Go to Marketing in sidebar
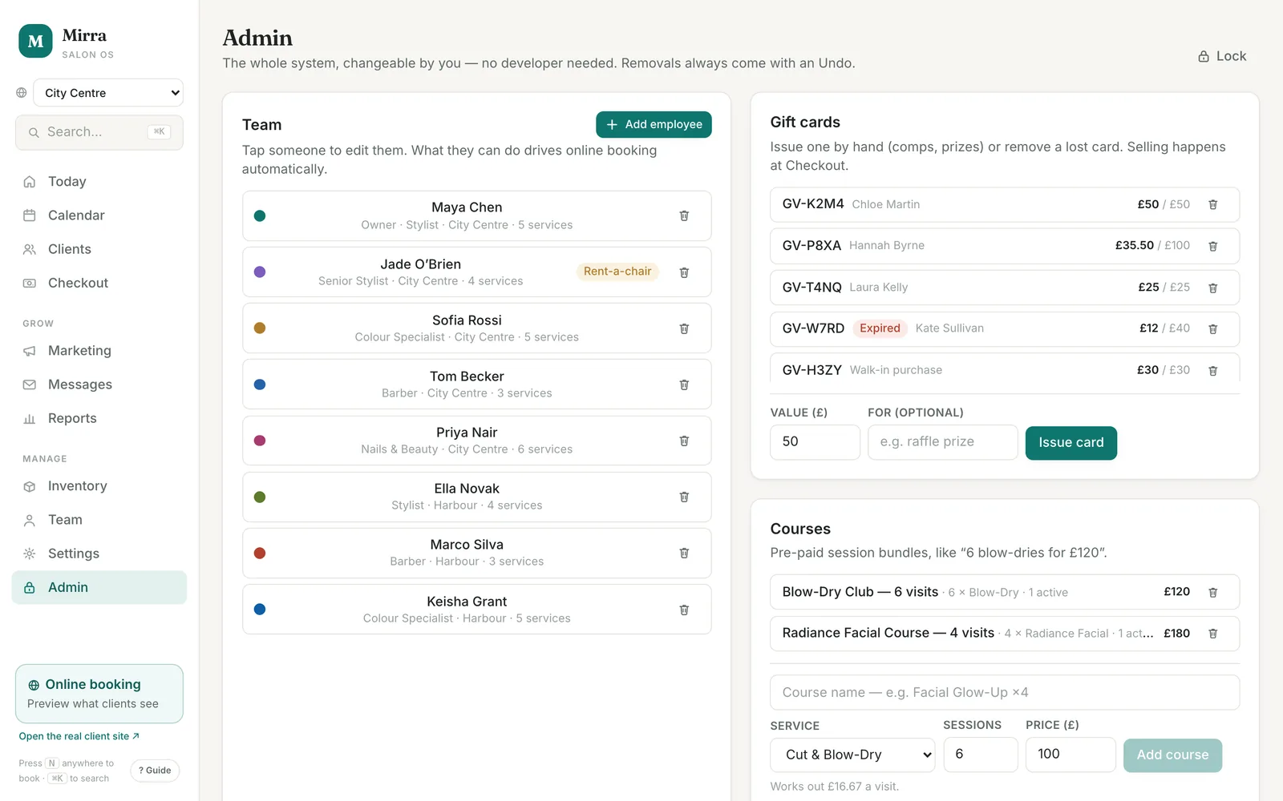Screen dimensions: 1283x801 pos(99,351)
